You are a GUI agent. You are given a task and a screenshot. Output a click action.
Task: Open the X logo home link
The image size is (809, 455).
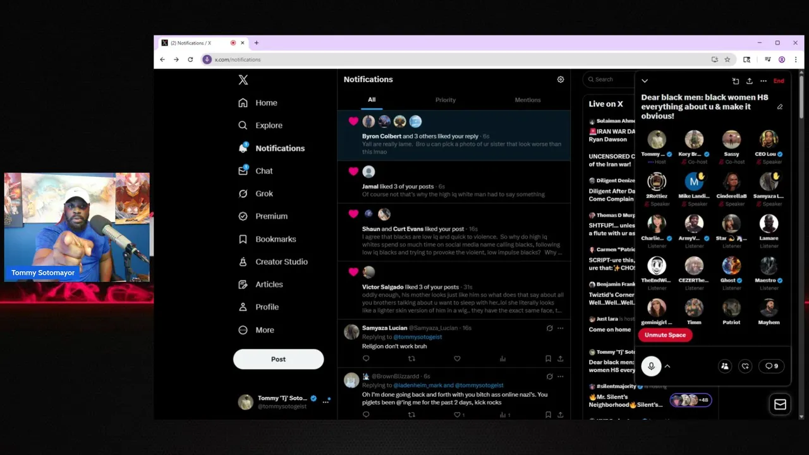point(243,80)
